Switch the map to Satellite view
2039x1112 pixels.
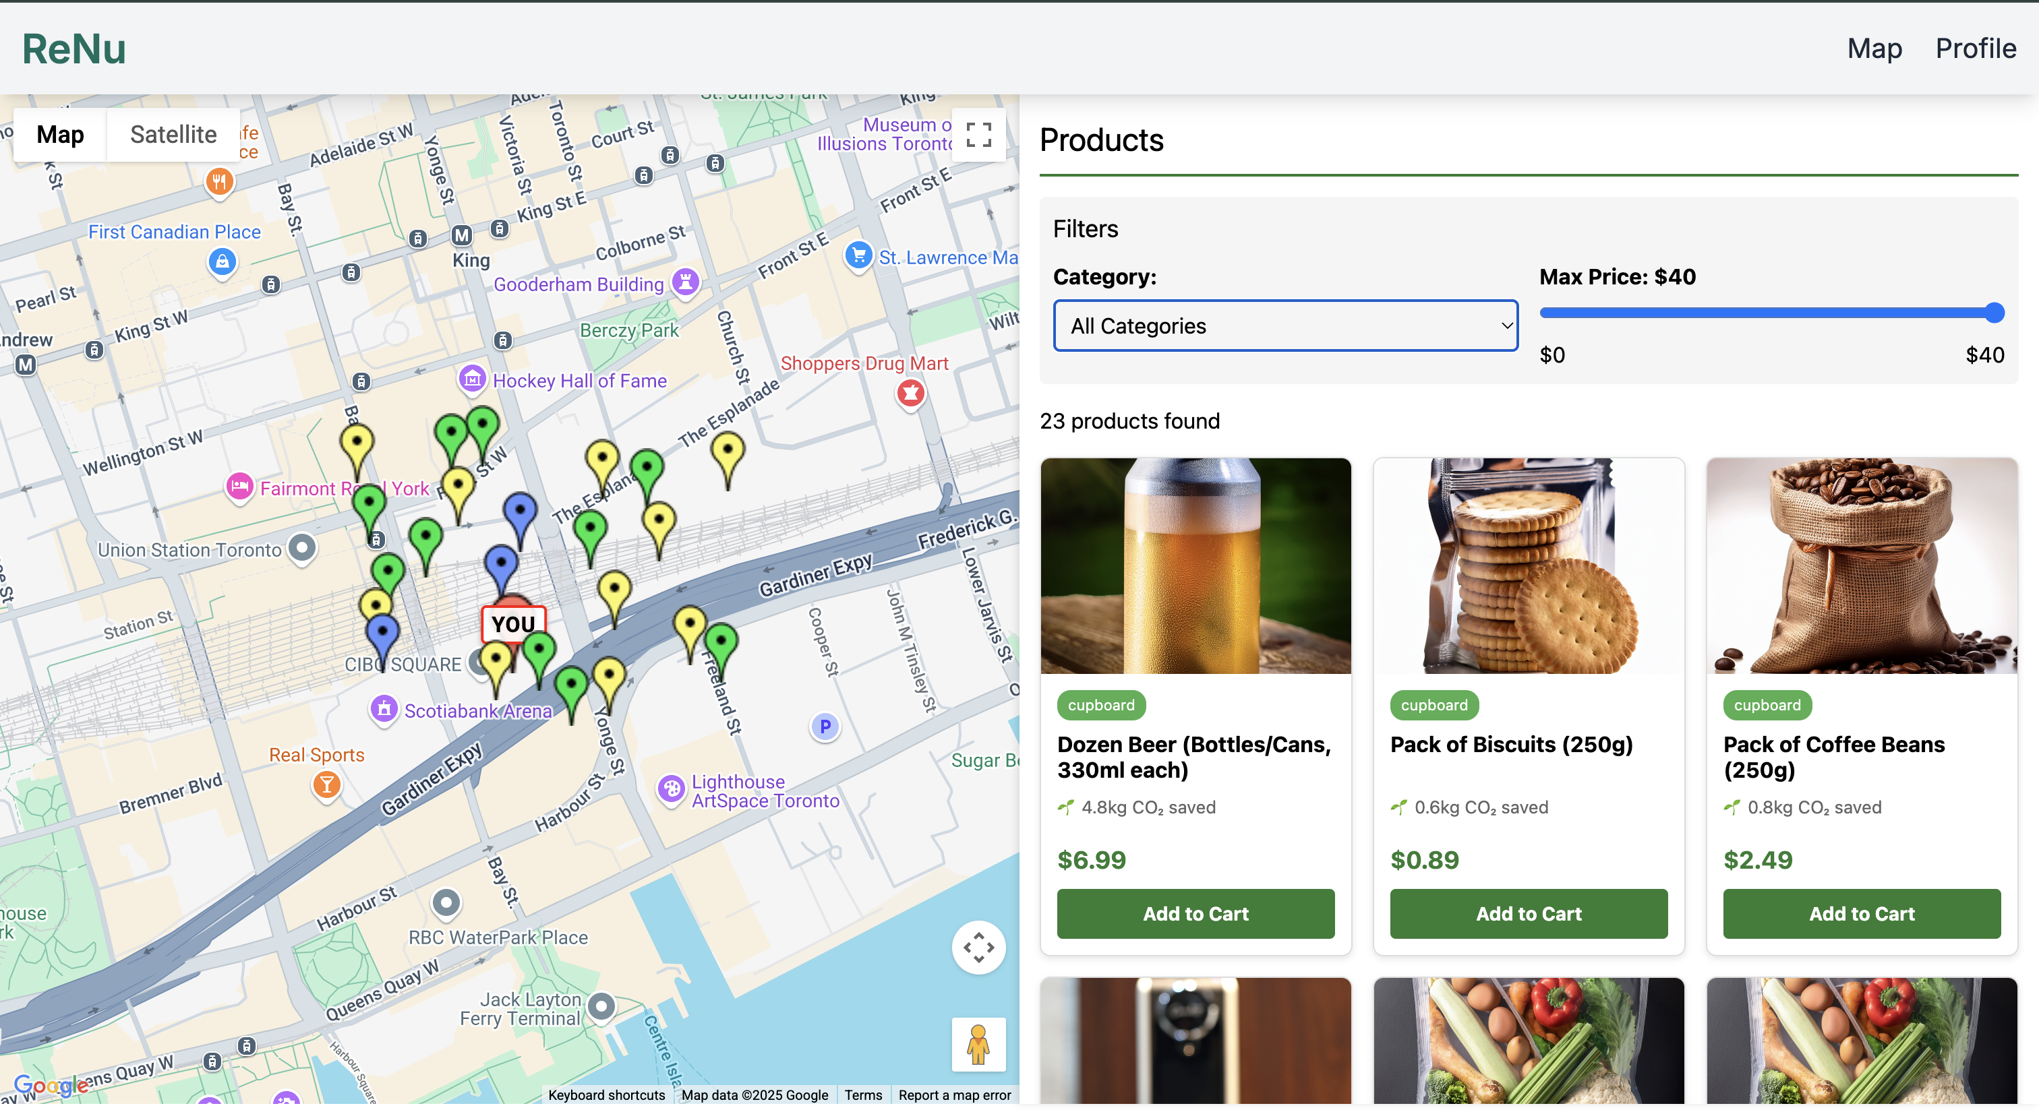173,135
